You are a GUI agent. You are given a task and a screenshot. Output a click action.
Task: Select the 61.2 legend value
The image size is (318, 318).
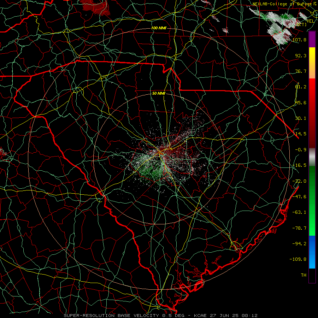click(x=301, y=87)
